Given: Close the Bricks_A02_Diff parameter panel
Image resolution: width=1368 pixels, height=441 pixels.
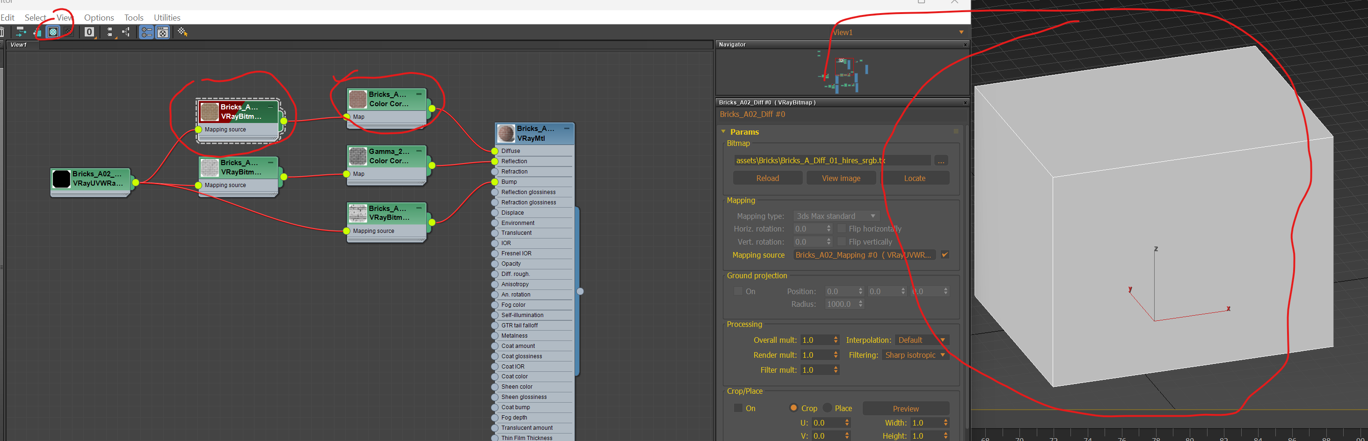Looking at the screenshot, I should point(965,102).
